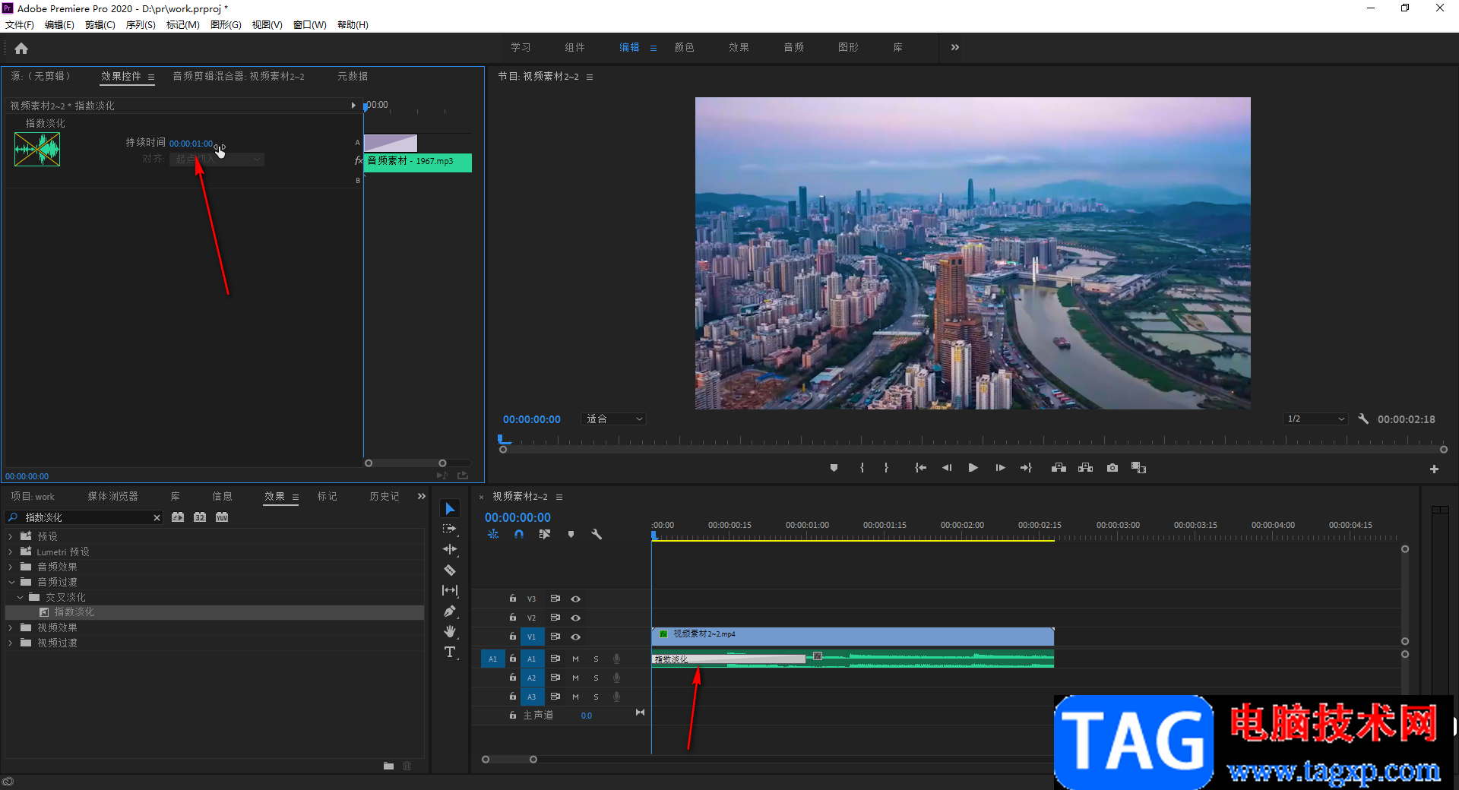
Task: Go to In point
Action: [920, 468]
